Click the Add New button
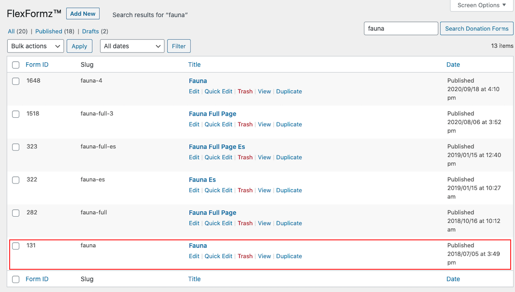Image resolution: width=515 pixels, height=292 pixels. tap(82, 14)
